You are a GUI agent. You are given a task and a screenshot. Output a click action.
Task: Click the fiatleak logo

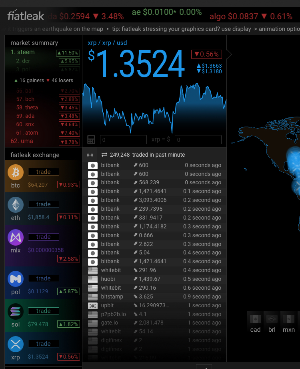point(25,16)
